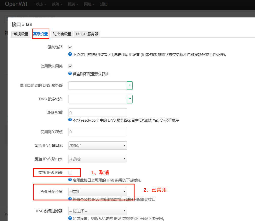Click 退出 to log out
This screenshot has height=221, width=255.
[x=104, y=4]
